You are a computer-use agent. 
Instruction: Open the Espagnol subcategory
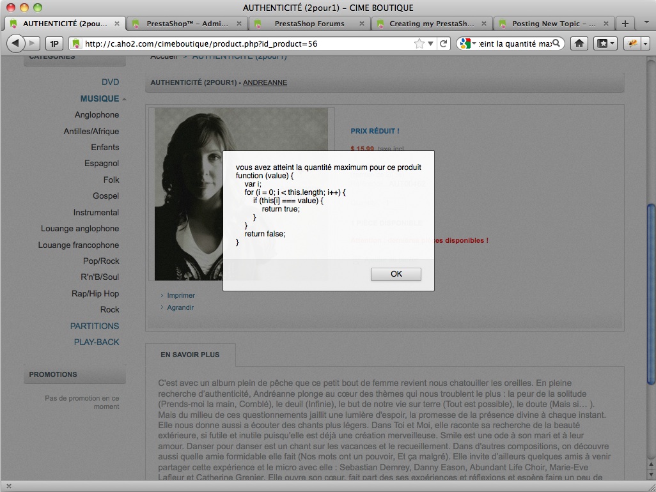[102, 163]
